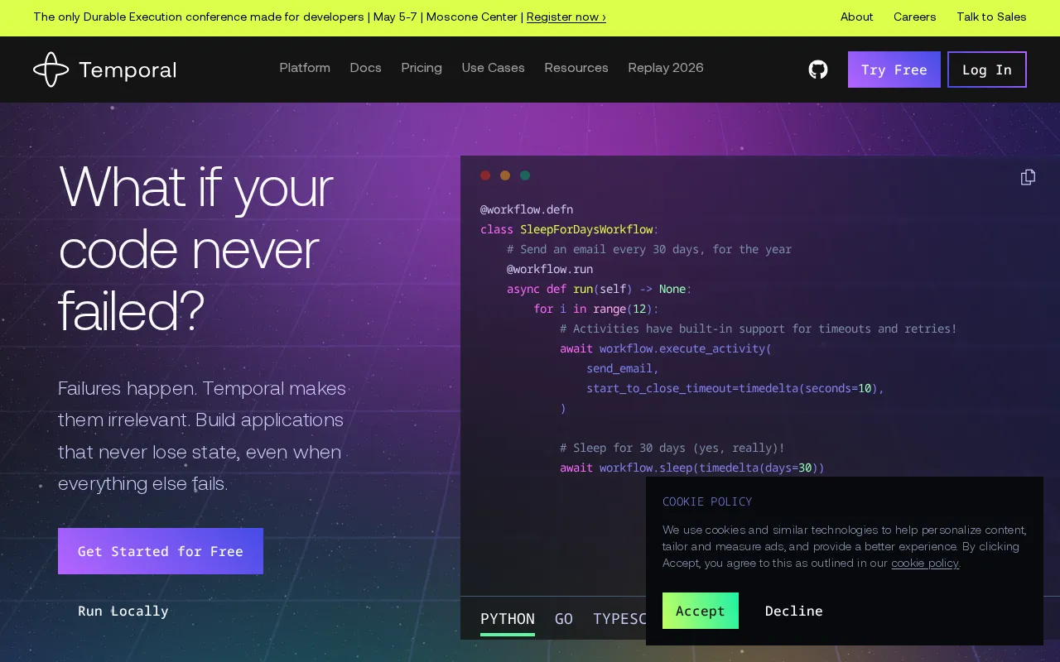Image resolution: width=1060 pixels, height=662 pixels.
Task: Open the Careers link
Action: (x=915, y=17)
